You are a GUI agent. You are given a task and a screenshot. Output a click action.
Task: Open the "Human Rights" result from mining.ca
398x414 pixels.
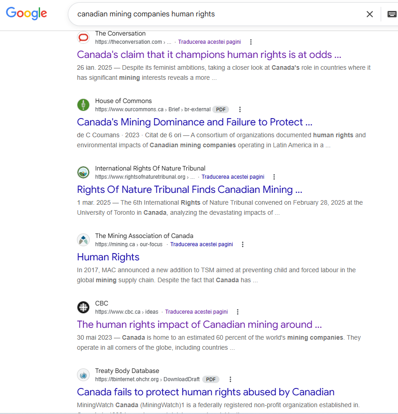tap(108, 257)
